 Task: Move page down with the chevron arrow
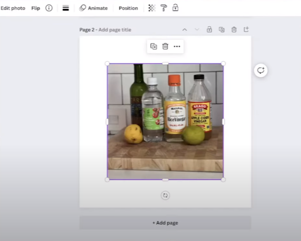pyautogui.click(x=197, y=30)
